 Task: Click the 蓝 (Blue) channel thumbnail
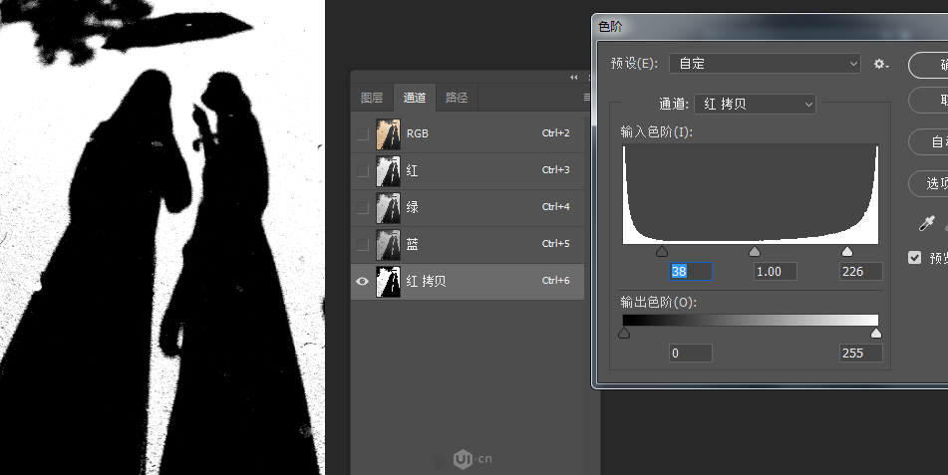point(387,244)
